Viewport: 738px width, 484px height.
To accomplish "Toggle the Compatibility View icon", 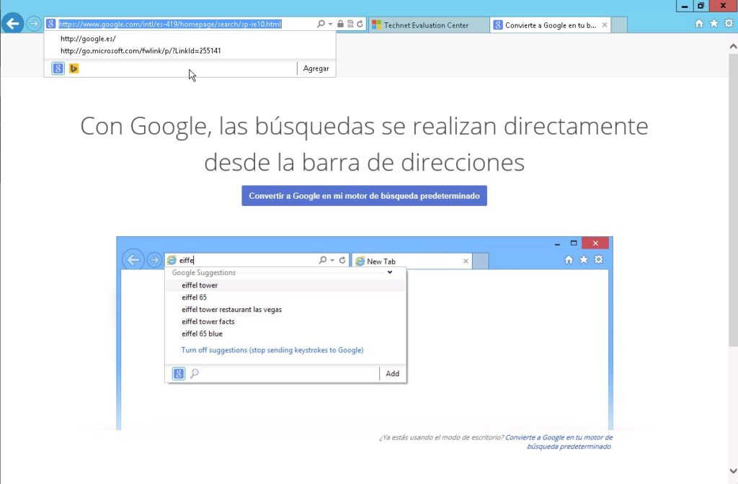I will pos(350,24).
